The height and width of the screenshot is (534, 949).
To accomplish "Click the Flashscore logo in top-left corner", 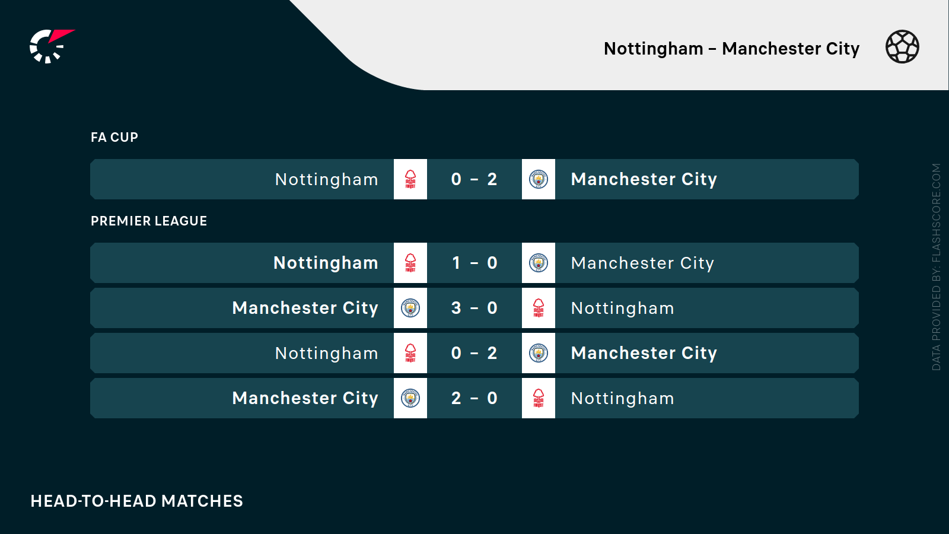I will tap(50, 46).
